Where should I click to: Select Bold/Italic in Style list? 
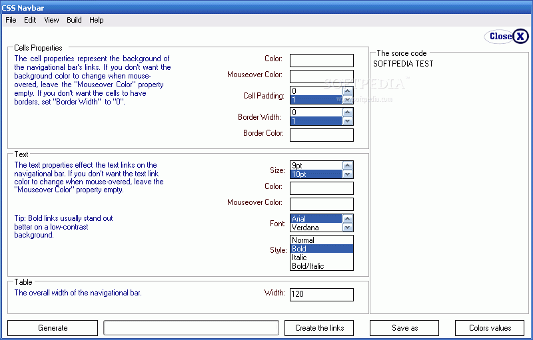click(x=322, y=266)
